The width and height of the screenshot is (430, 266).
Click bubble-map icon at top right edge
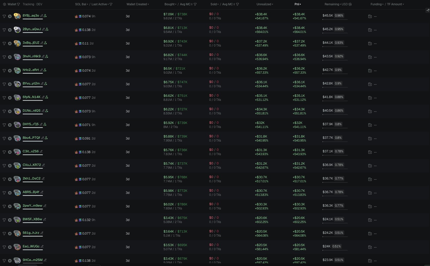[x=427, y=10]
